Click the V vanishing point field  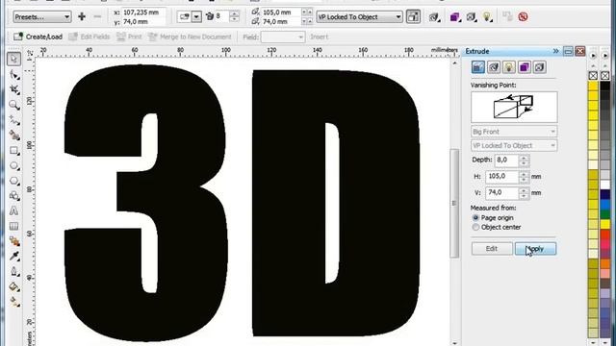(502, 192)
